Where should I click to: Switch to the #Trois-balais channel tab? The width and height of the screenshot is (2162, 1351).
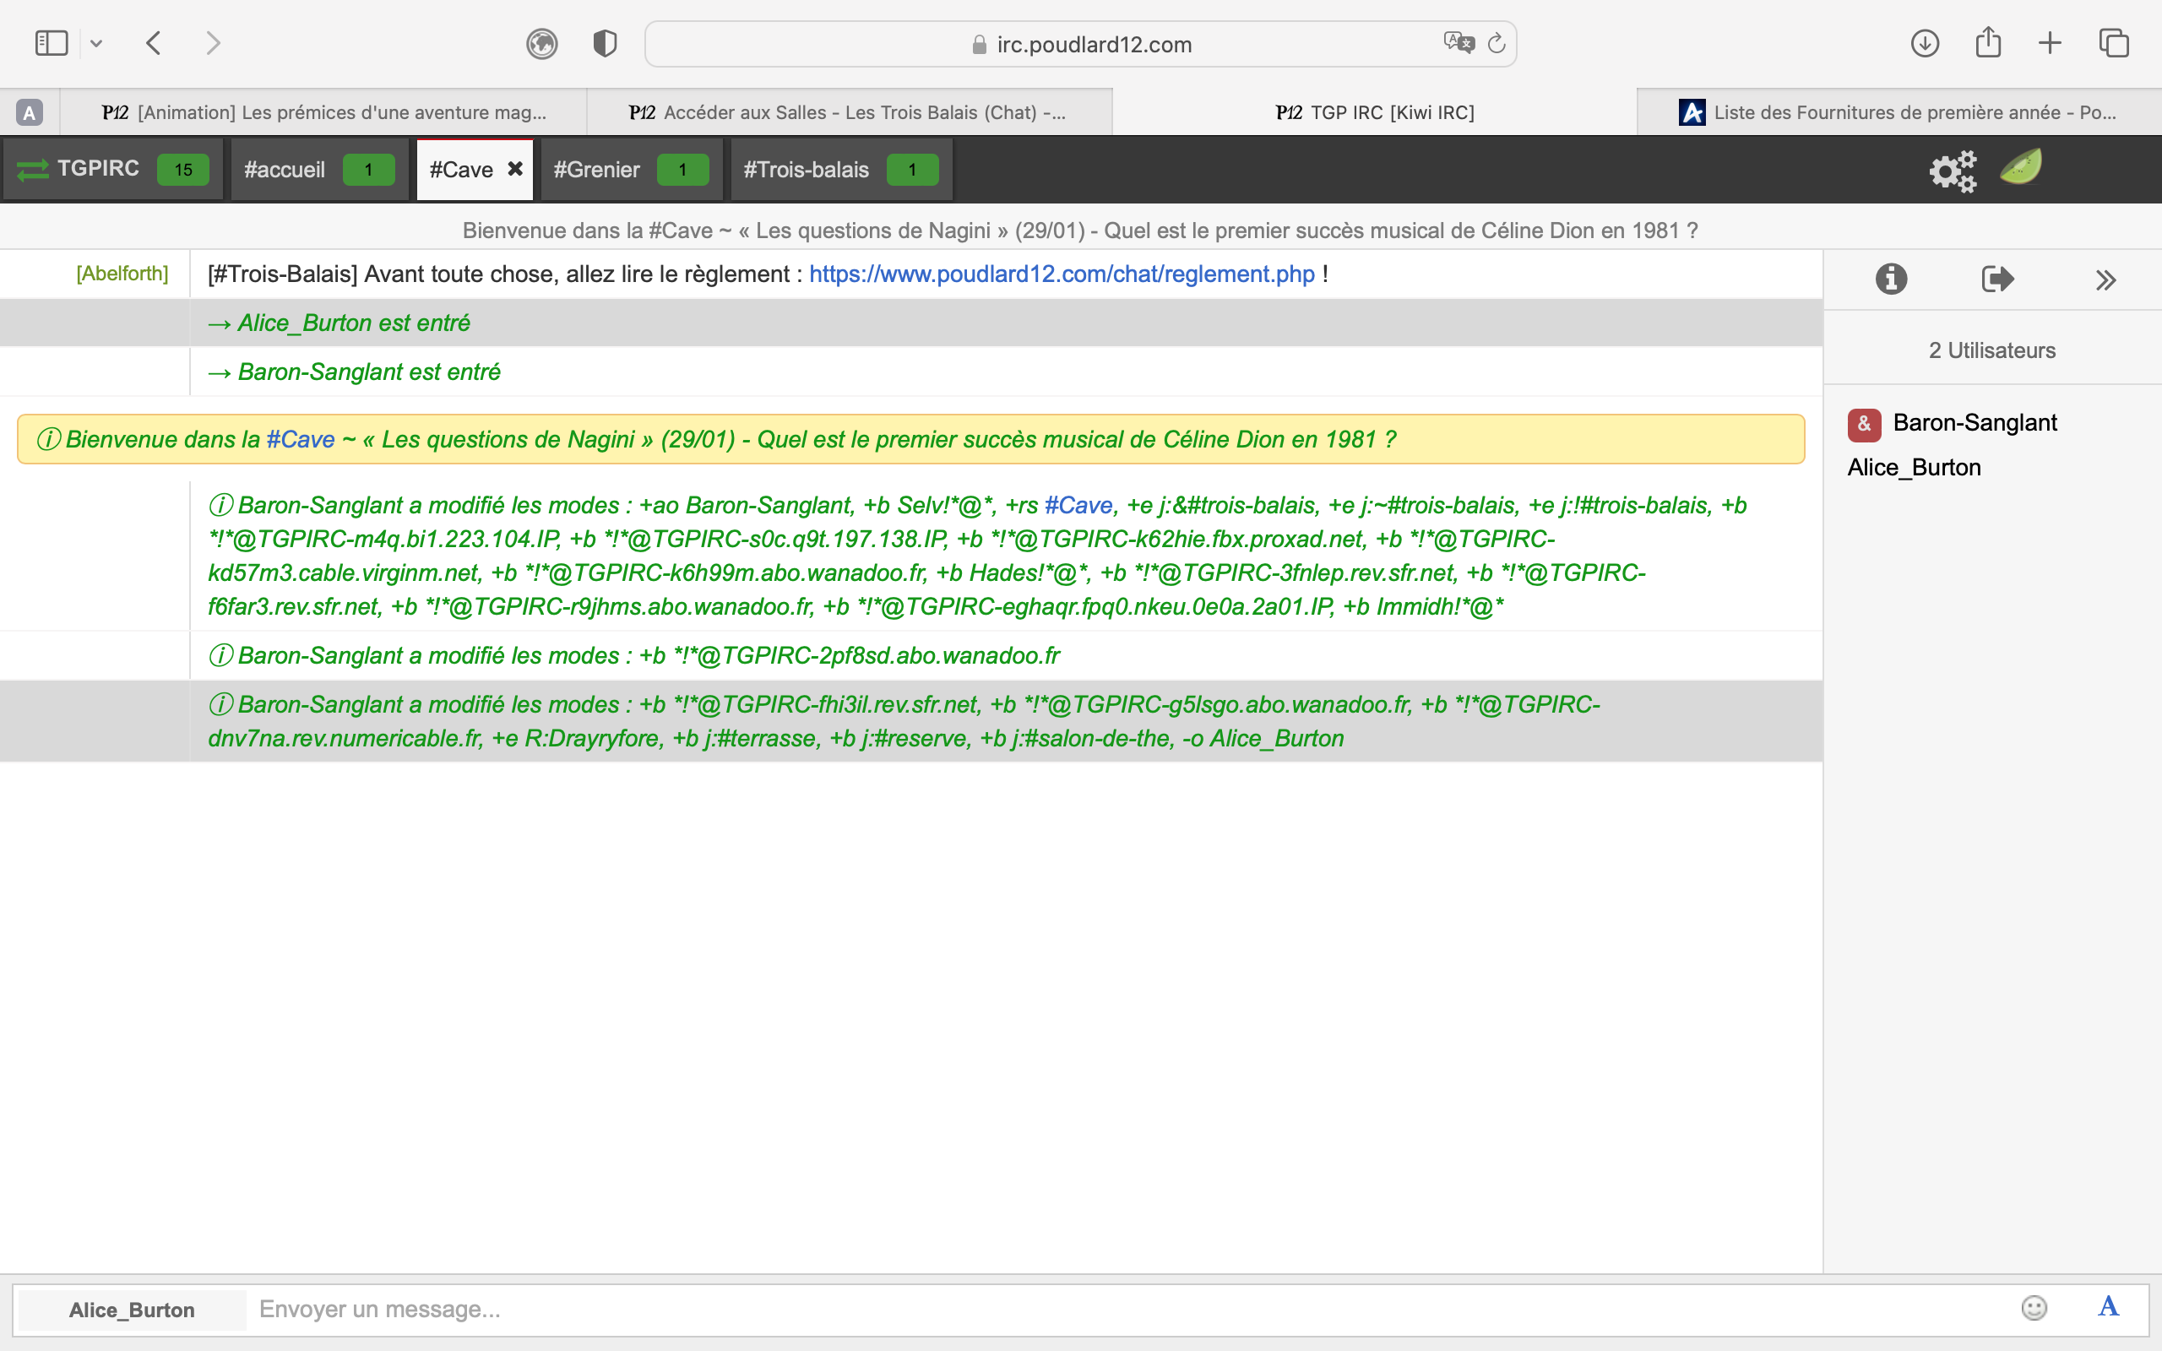[806, 170]
